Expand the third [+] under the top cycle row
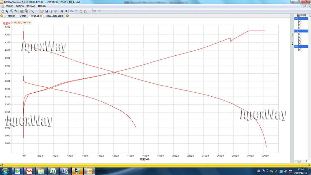The width and height of the screenshot is (311, 175). click(300, 28)
